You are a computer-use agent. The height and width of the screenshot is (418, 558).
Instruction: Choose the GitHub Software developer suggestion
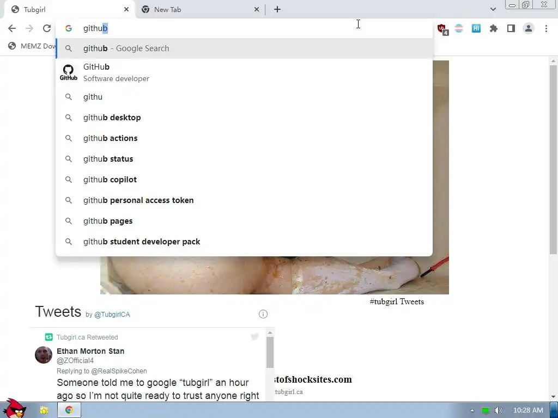coord(244,72)
